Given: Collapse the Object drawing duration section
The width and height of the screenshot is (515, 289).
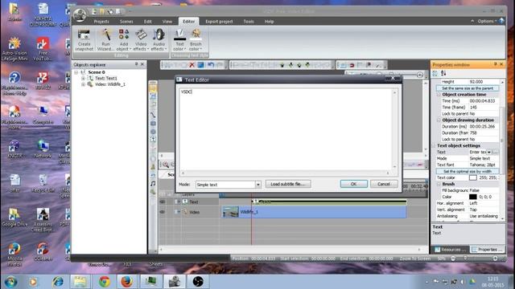Looking at the screenshot, I should 439,120.
